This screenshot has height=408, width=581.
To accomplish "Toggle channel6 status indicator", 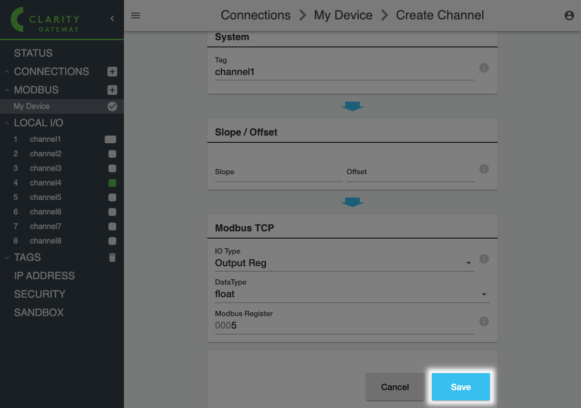I will (x=112, y=212).
